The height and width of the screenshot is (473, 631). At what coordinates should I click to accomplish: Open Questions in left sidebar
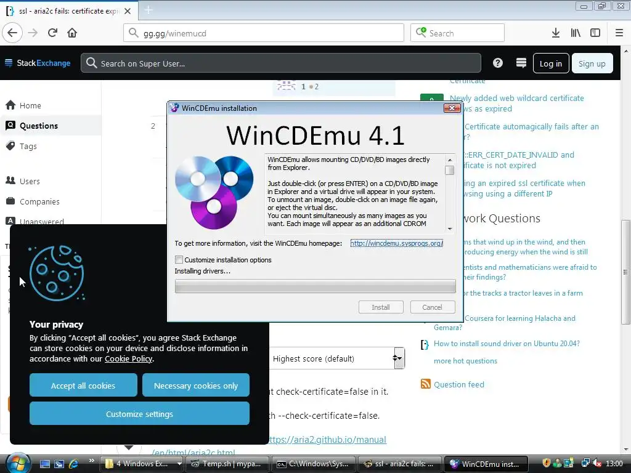[x=39, y=126]
